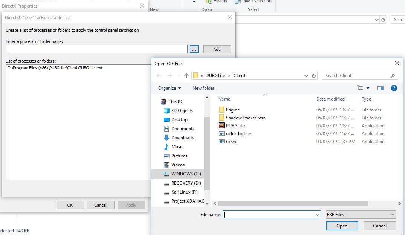The width and height of the screenshot is (405, 235).
Task: Select Pictures in navigation pane
Action: click(179, 156)
